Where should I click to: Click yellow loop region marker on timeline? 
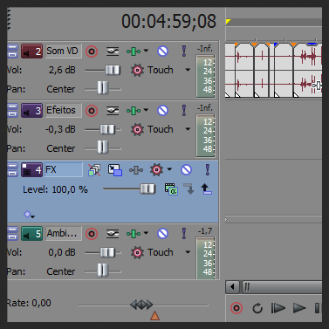click(228, 22)
